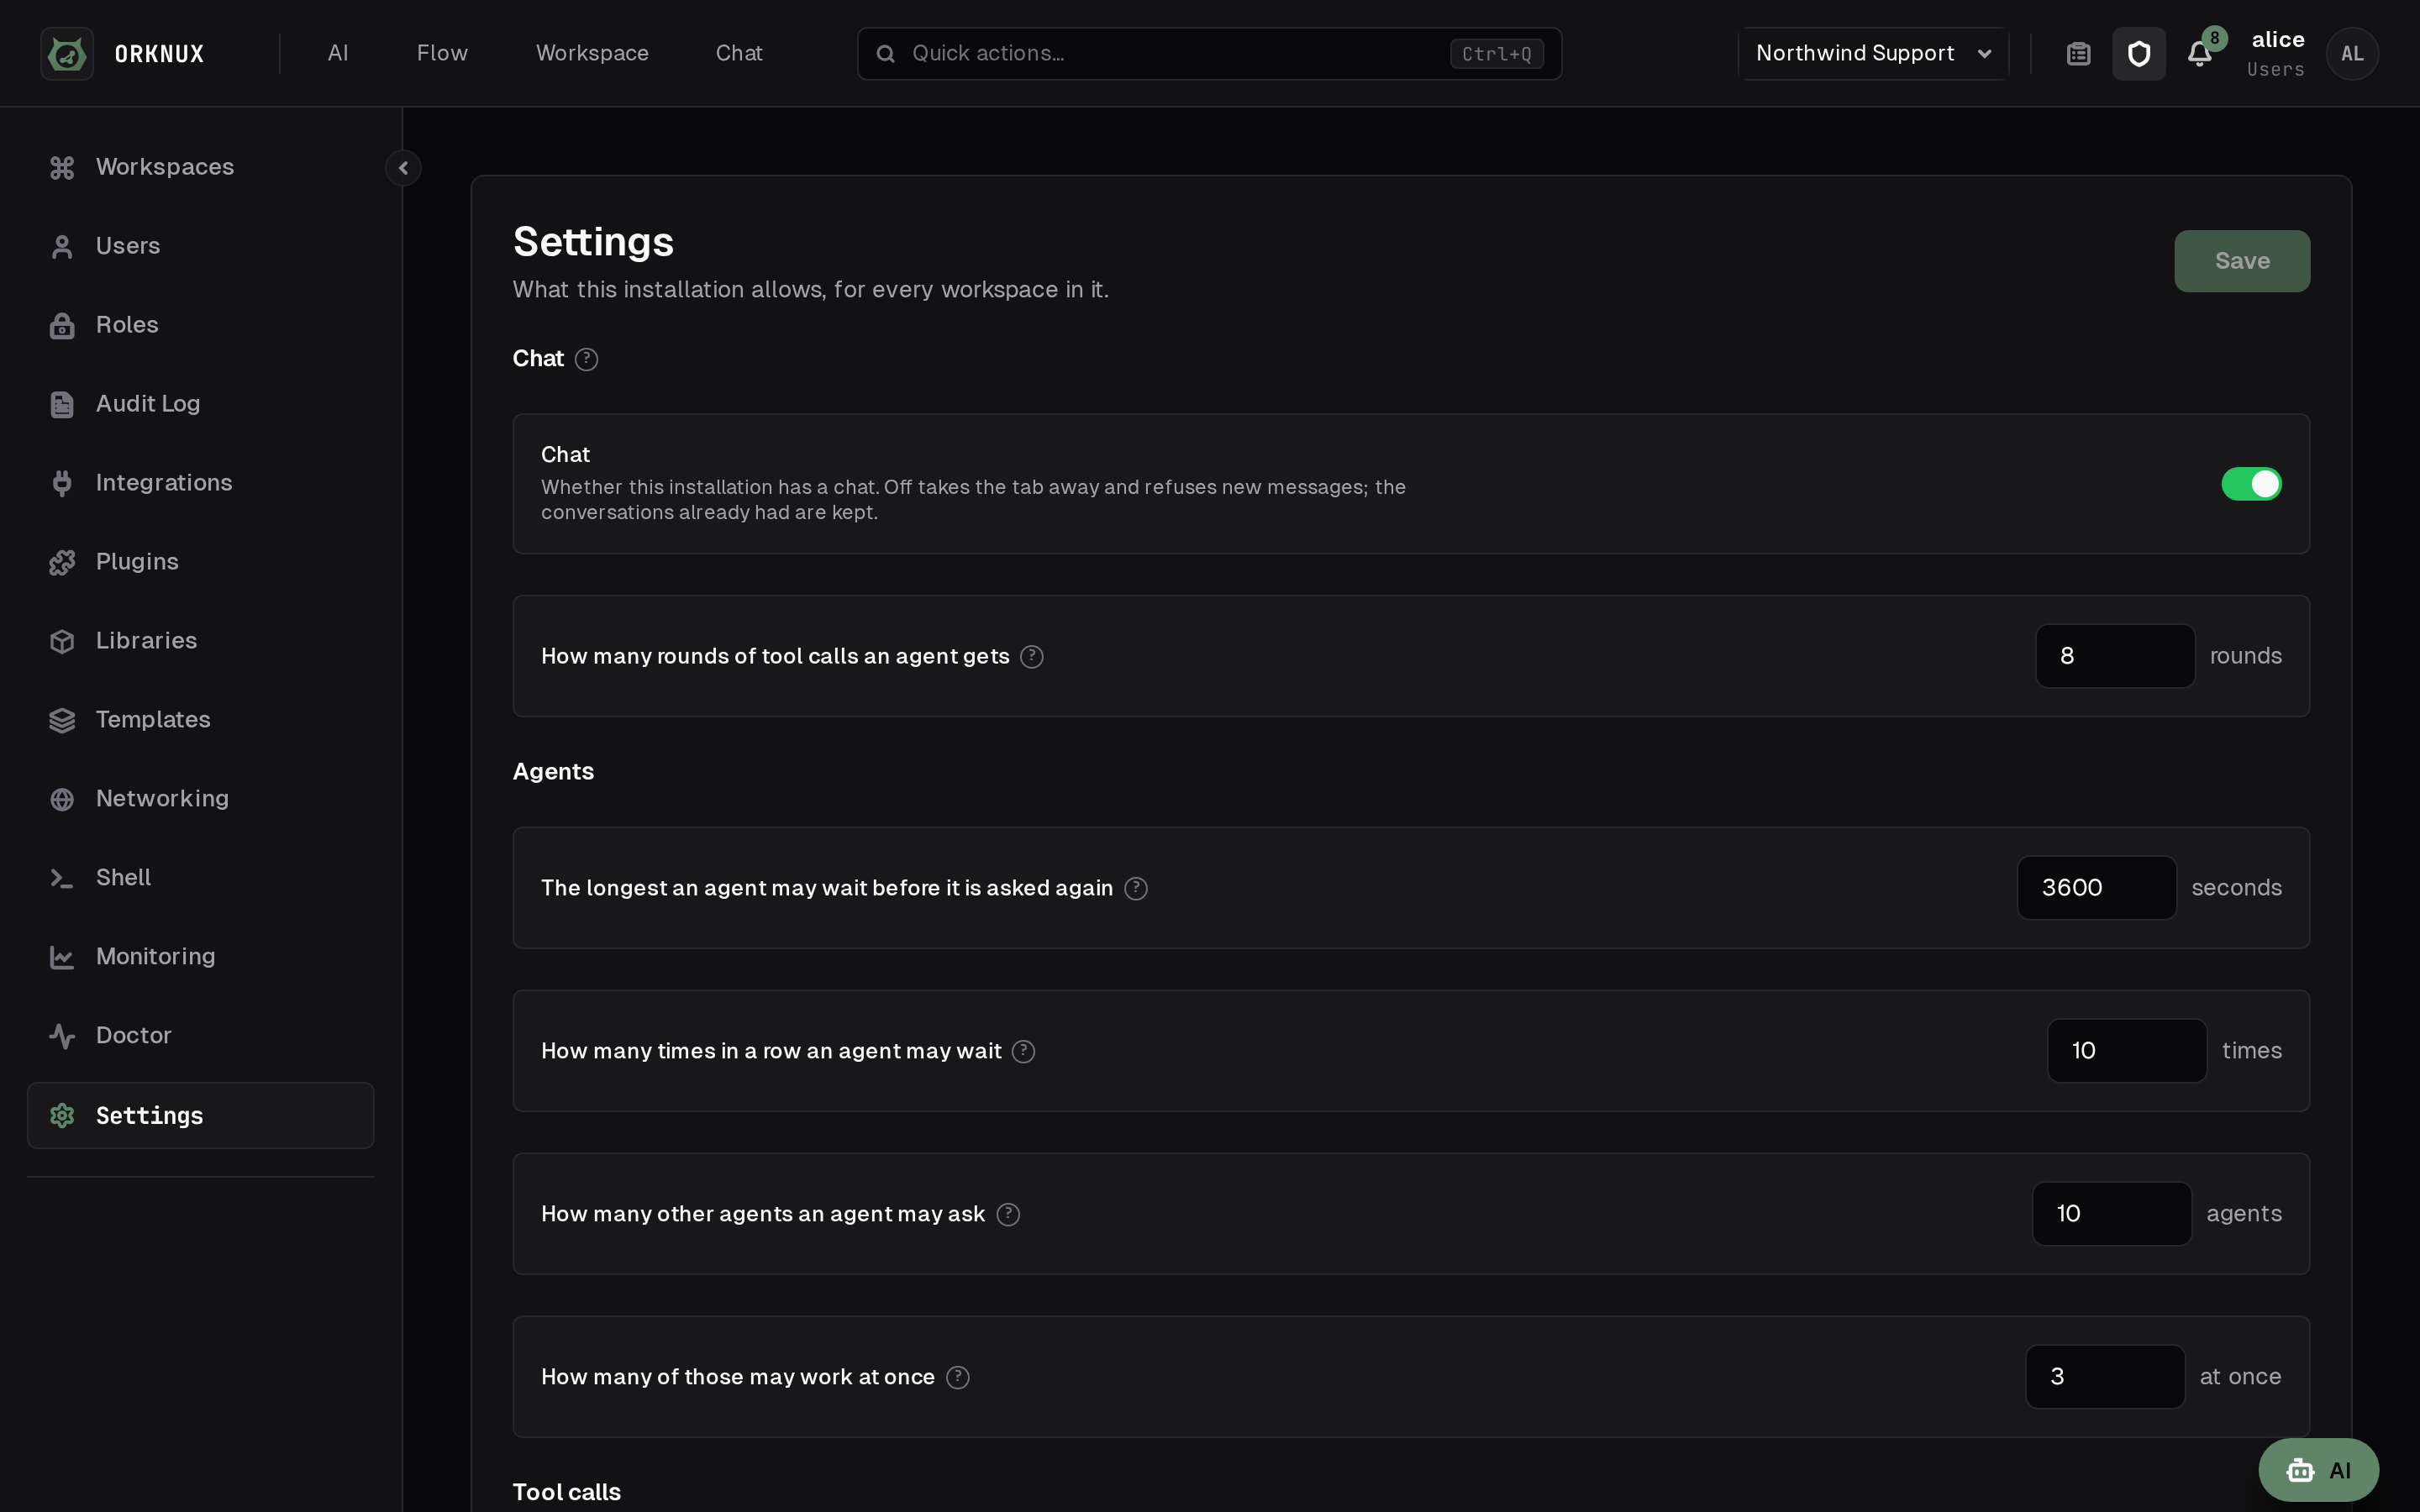Open the AI robot assistant button

(2318, 1470)
